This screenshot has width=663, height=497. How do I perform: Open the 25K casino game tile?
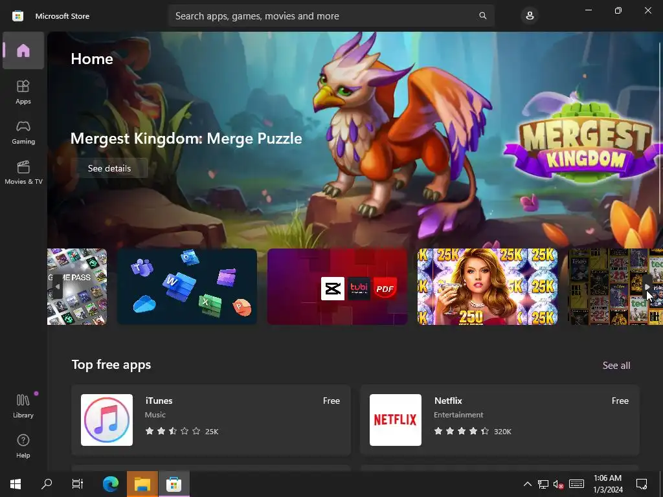click(487, 287)
